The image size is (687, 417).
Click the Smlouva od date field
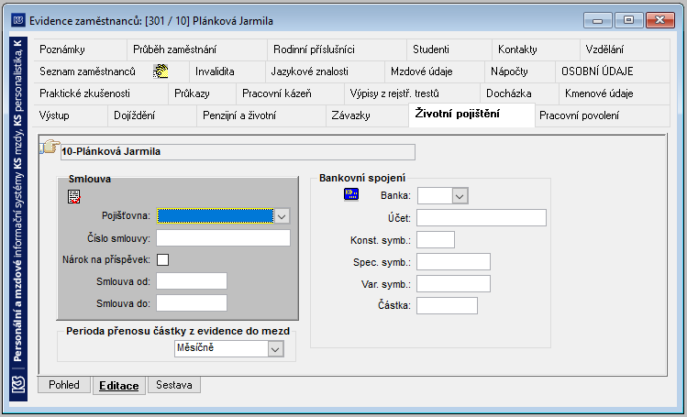tap(192, 281)
